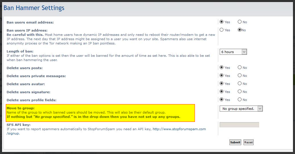Image resolution: width=295 pixels, height=154 pixels.
Task: Choose No for Ban users IP address
Action: click(240, 30)
